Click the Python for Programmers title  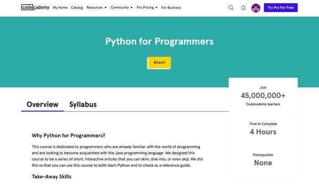pos(159,41)
